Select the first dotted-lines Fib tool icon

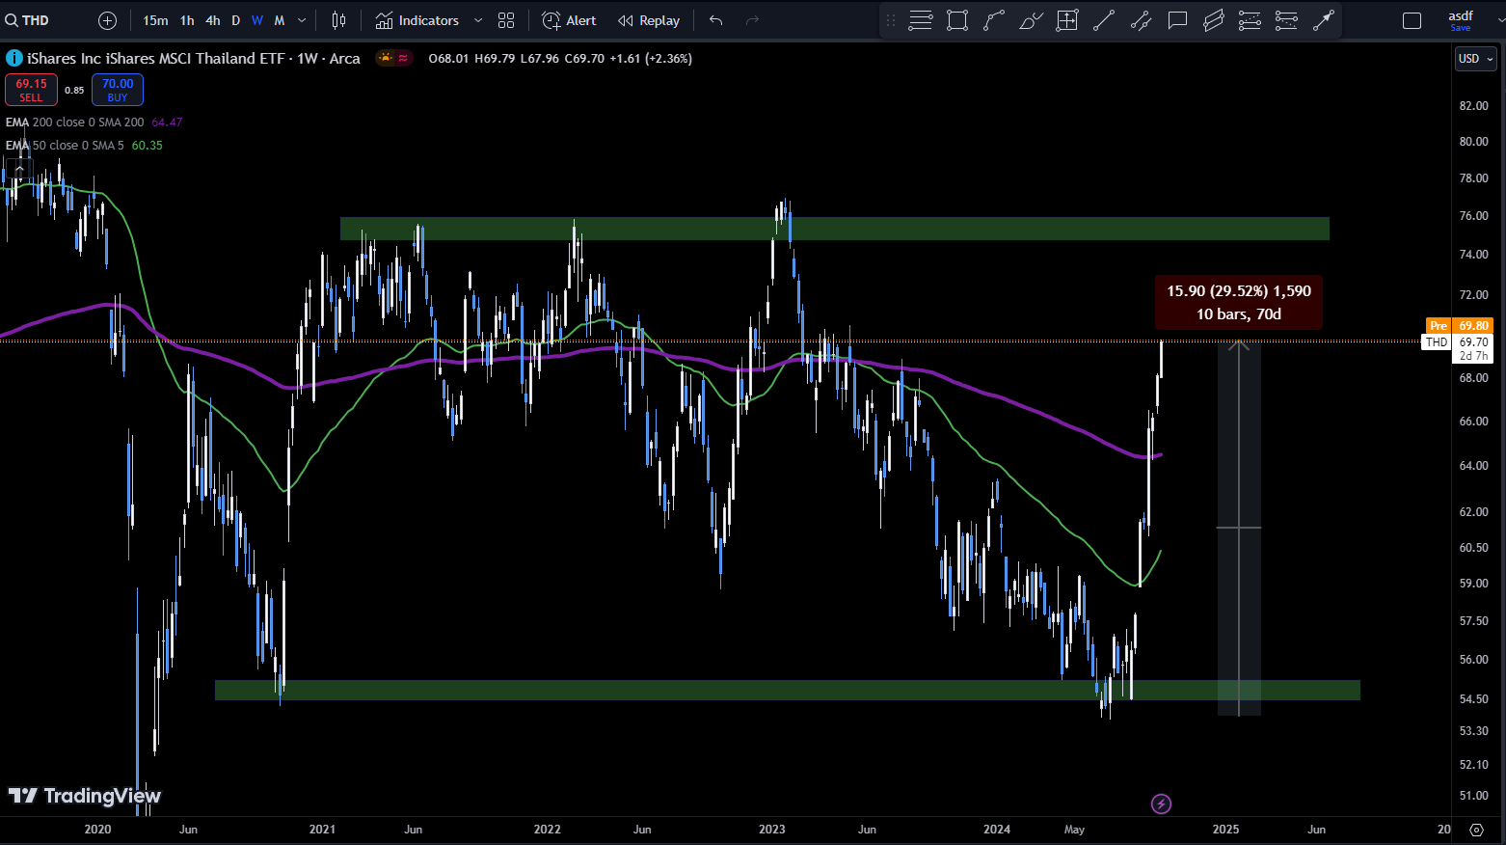[x=1250, y=20]
